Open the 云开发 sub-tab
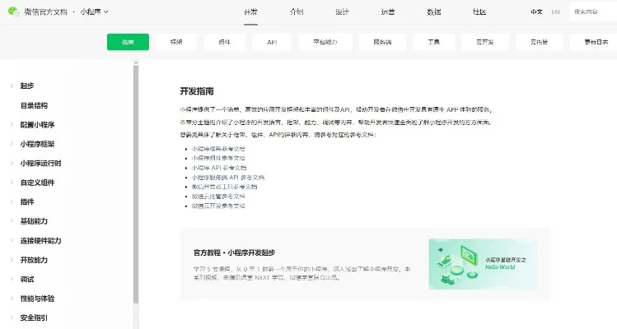This screenshot has height=329, width=617. pyautogui.click(x=484, y=42)
